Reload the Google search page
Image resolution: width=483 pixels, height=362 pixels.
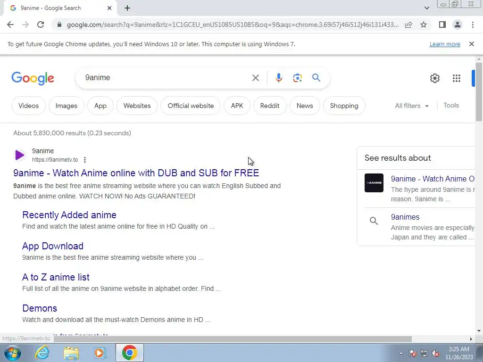click(x=41, y=25)
